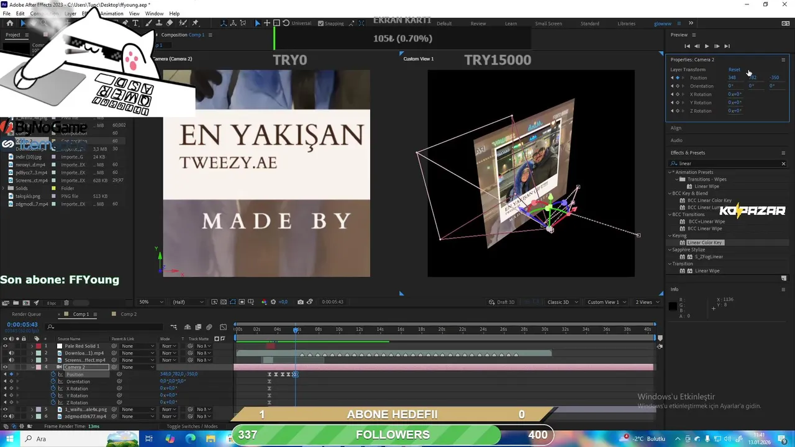Enable the motion blur icon in the timeline
Screen dimensions: 795x447
[x=209, y=327]
